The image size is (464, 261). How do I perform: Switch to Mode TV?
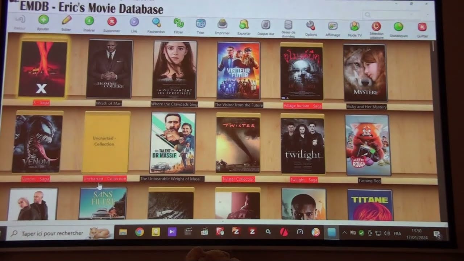(x=355, y=26)
